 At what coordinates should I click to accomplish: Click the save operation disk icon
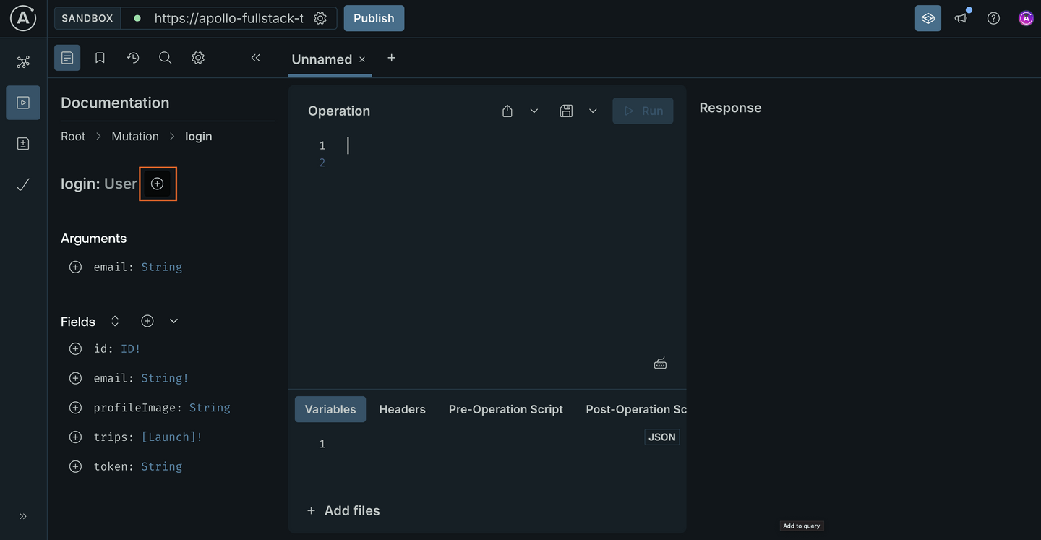pyautogui.click(x=566, y=111)
